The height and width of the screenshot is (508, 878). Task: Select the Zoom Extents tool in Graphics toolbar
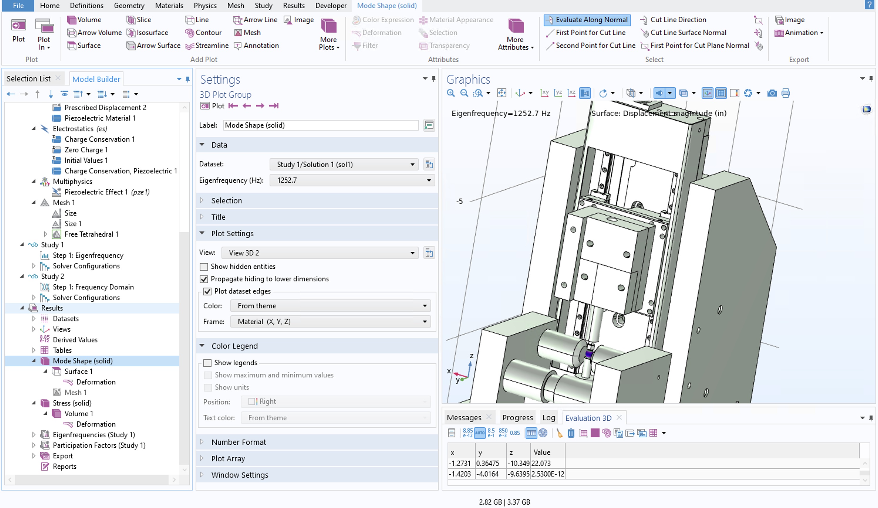pos(502,93)
